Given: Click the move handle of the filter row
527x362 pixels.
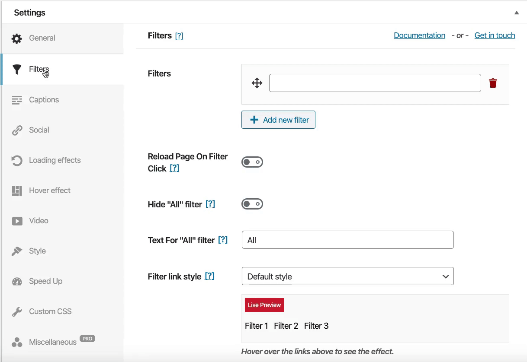Looking at the screenshot, I should click(x=257, y=83).
